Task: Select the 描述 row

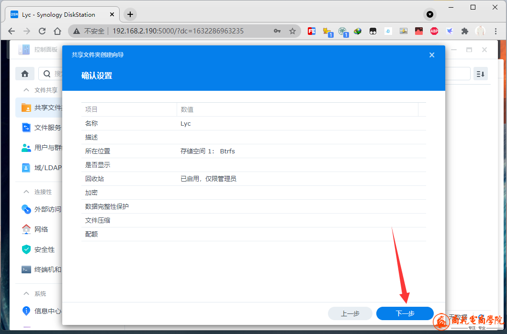Action: click(x=254, y=137)
